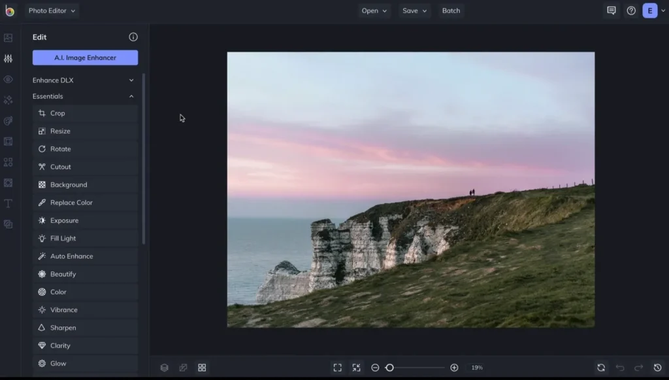
Task: Click the zoom in plus icon
Action: point(454,368)
